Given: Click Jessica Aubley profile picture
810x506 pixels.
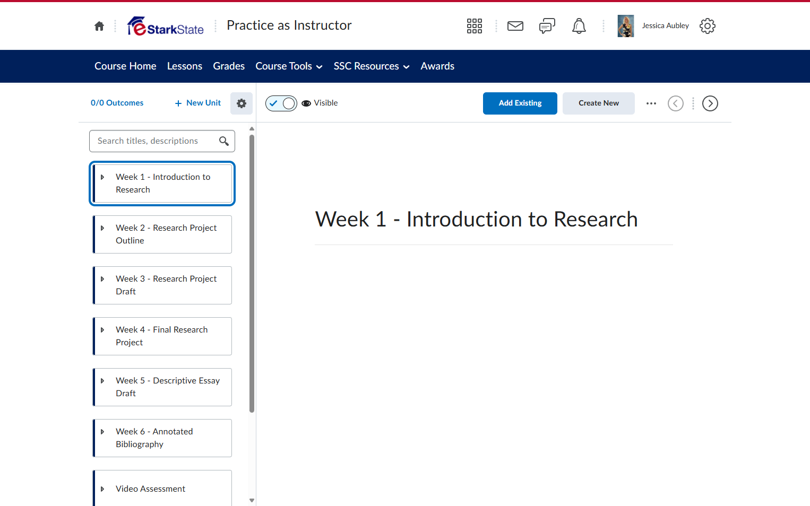Looking at the screenshot, I should coord(626,26).
